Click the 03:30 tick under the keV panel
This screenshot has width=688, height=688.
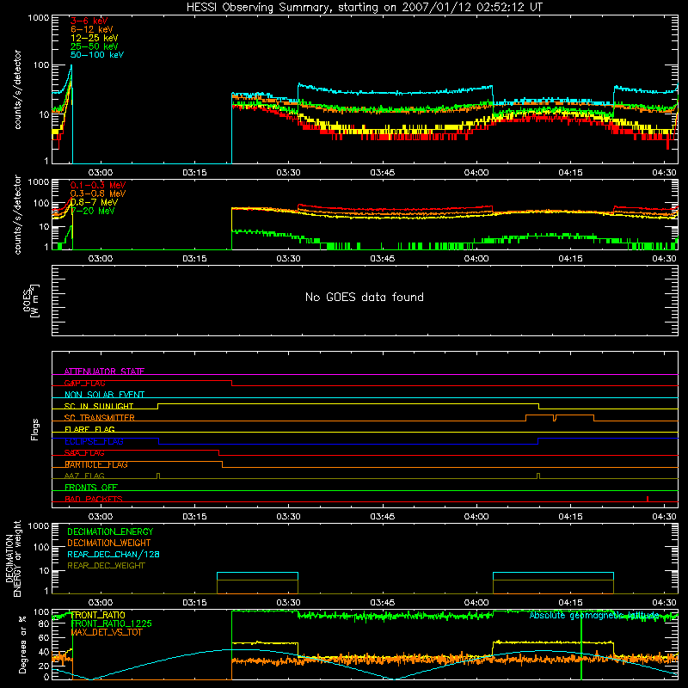tap(288, 173)
